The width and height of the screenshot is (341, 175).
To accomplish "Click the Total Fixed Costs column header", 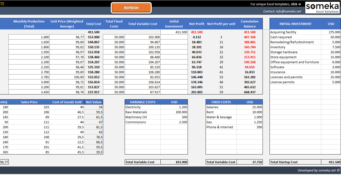I will pos(114,24).
